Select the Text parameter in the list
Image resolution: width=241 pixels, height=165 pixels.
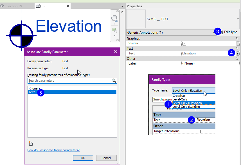pos(72,92)
